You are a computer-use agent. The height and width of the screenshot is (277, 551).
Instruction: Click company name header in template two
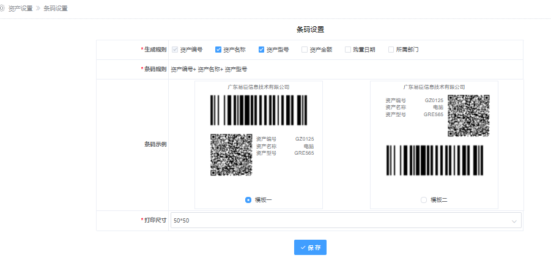pos(434,87)
